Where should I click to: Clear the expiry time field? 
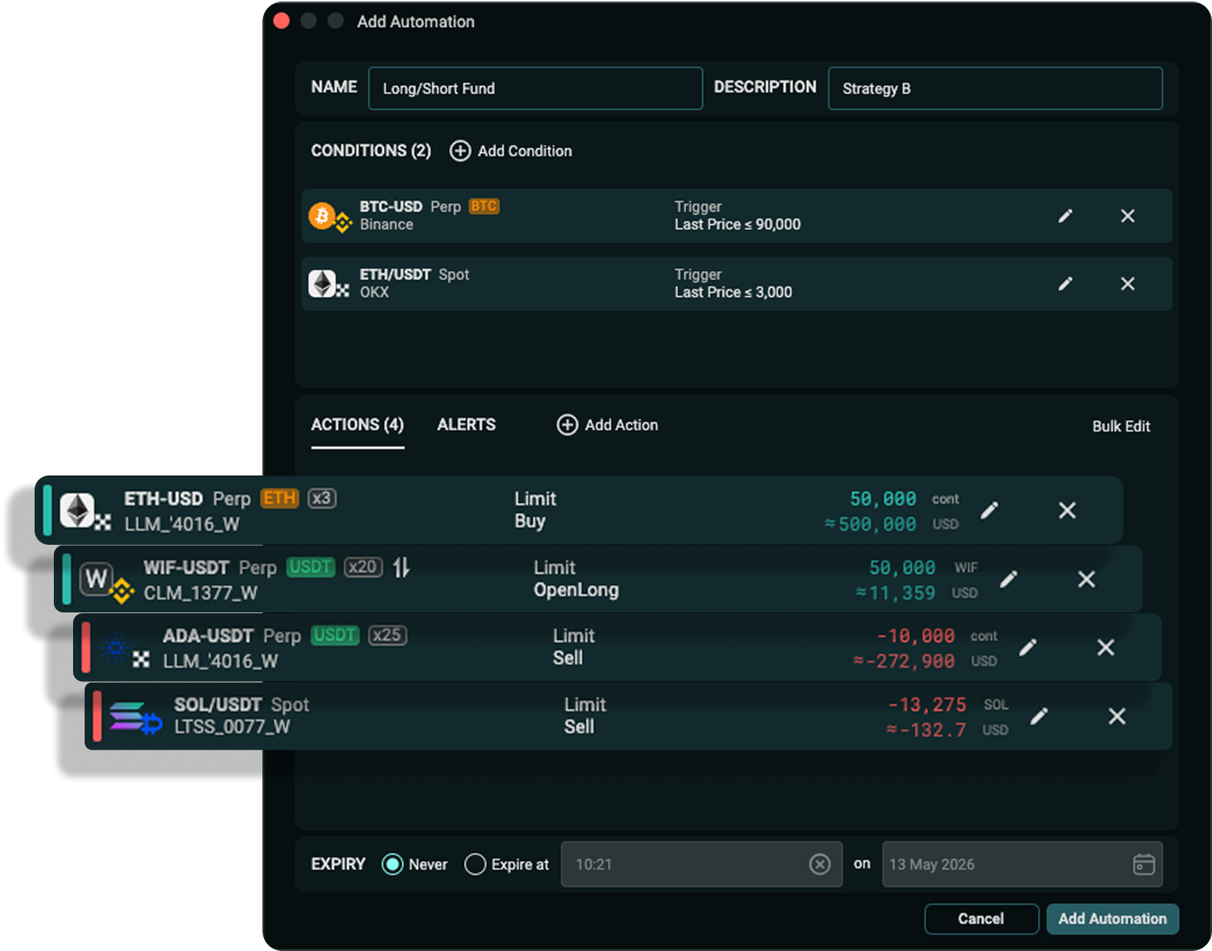[x=820, y=864]
